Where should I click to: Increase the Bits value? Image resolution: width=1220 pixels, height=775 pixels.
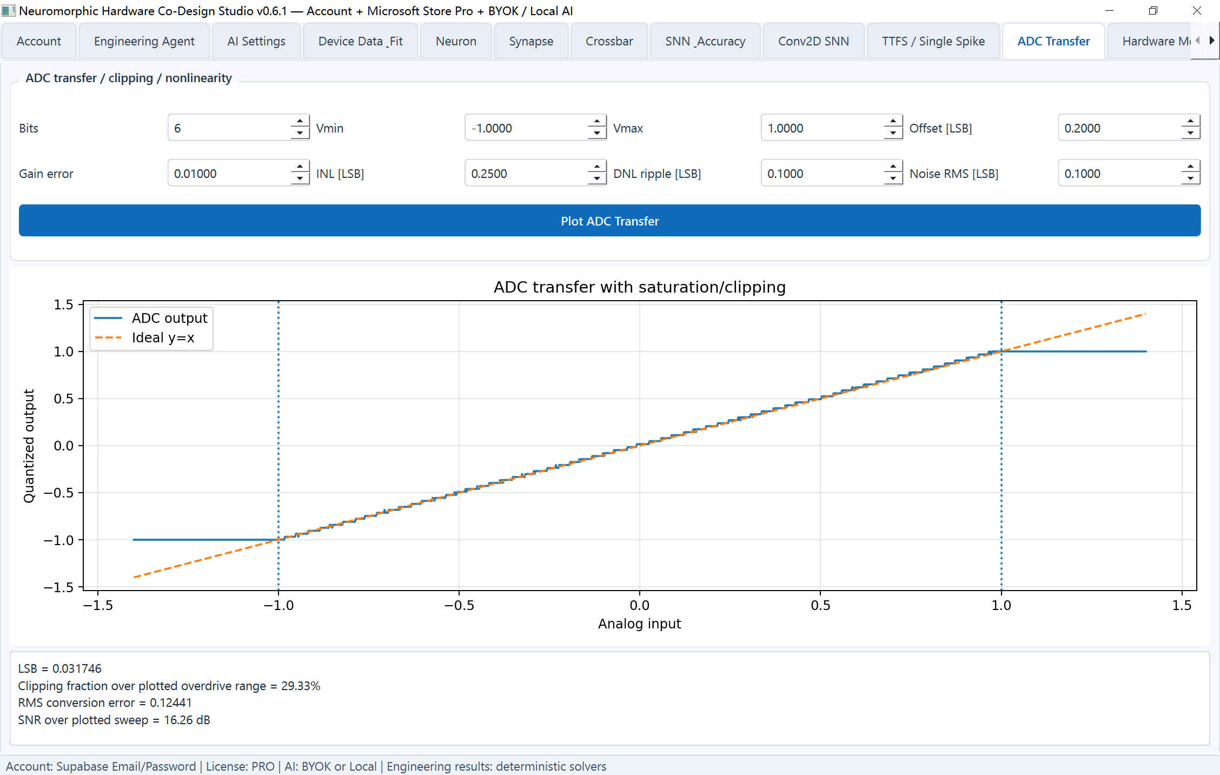[300, 121]
